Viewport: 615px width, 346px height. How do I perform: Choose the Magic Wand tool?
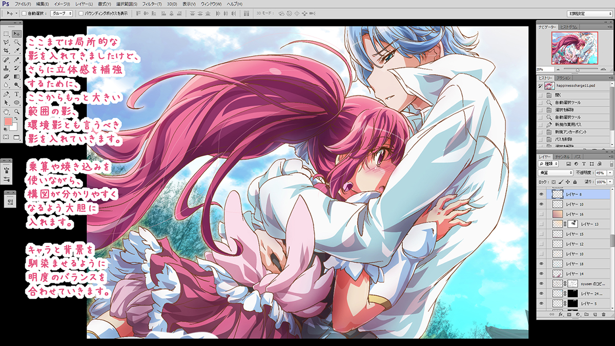click(x=17, y=42)
